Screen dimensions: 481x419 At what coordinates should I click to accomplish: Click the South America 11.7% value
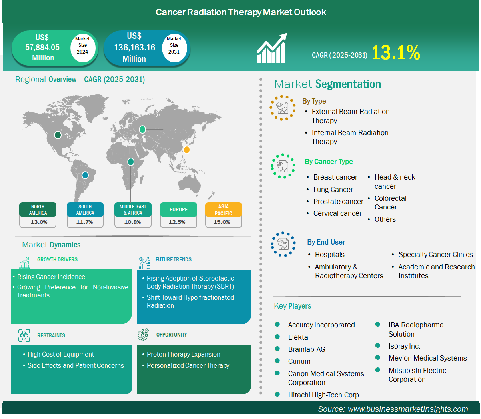[85, 222]
